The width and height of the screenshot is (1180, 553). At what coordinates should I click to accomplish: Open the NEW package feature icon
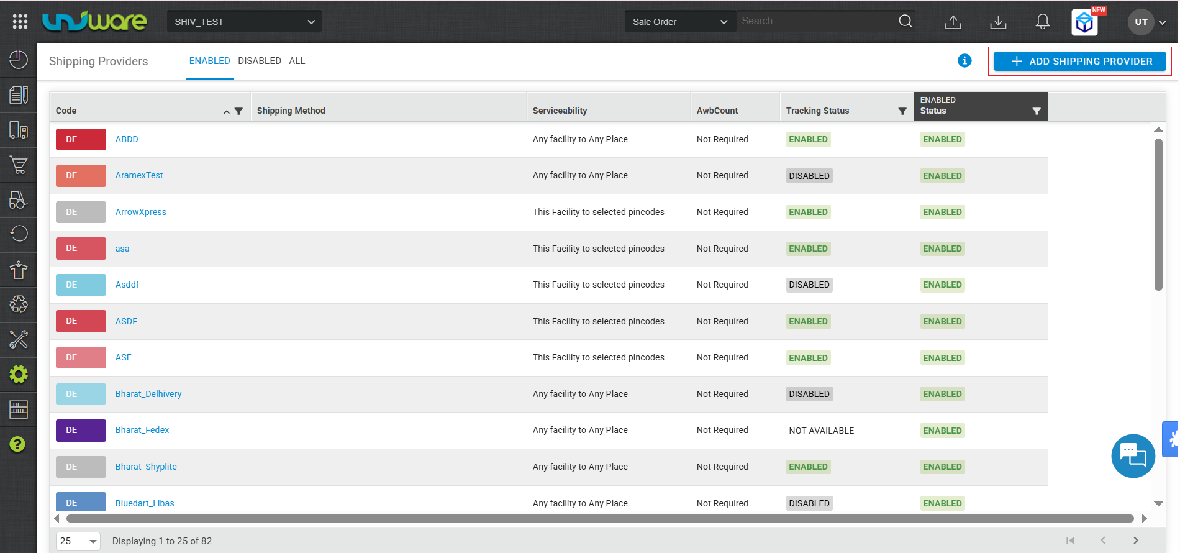pyautogui.click(x=1085, y=23)
